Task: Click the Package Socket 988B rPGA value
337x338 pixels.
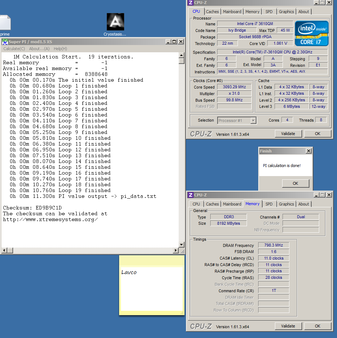Action: pyautogui.click(x=255, y=37)
